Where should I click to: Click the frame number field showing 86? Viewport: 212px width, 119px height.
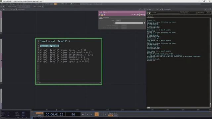[x=73, y=114]
